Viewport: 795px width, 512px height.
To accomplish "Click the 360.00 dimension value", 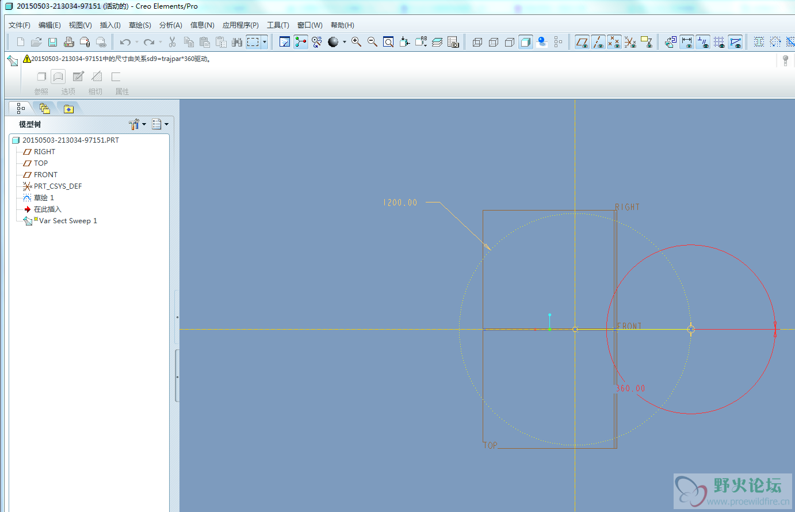I will coord(630,388).
